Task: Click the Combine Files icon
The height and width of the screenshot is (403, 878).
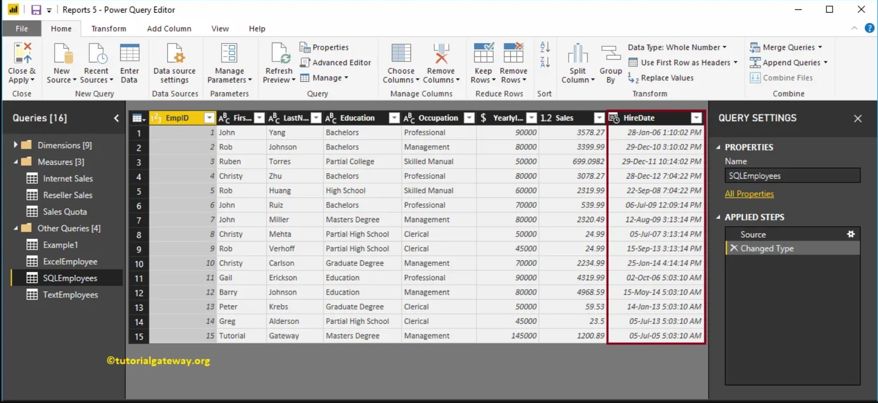Action: tap(755, 78)
